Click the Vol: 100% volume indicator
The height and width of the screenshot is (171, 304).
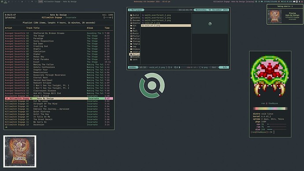[108, 15]
